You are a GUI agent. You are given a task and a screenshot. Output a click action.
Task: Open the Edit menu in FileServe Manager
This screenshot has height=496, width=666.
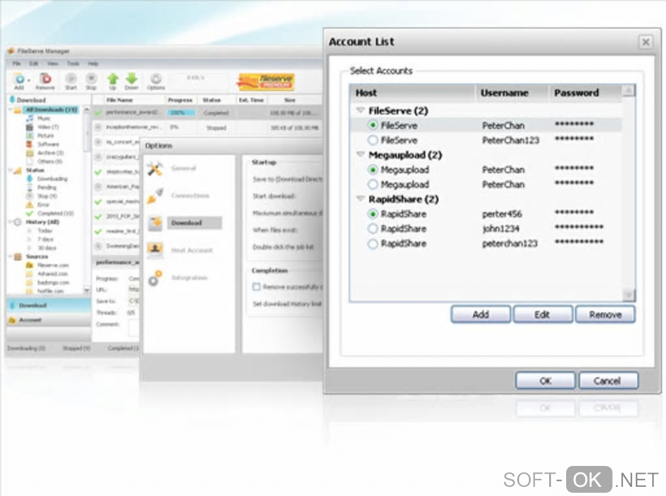click(x=33, y=63)
